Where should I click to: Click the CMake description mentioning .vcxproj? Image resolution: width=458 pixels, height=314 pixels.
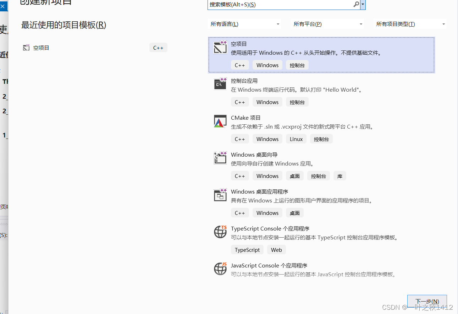point(303,127)
